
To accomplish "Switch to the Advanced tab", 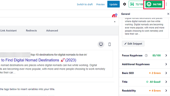I will pos(52,31).
